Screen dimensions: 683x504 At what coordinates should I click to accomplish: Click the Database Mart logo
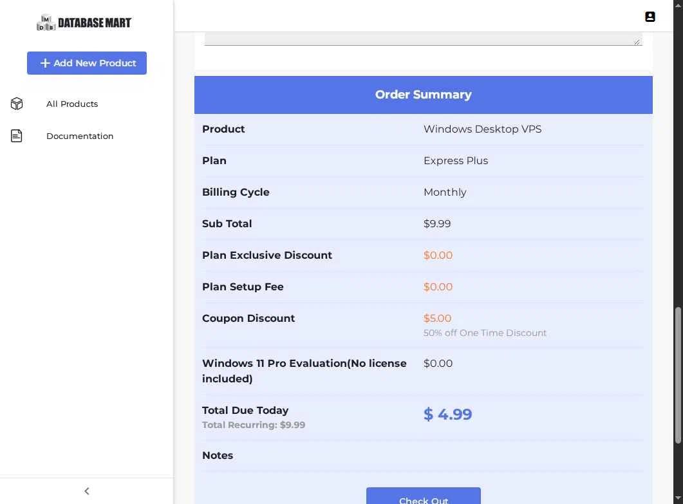[x=84, y=23]
